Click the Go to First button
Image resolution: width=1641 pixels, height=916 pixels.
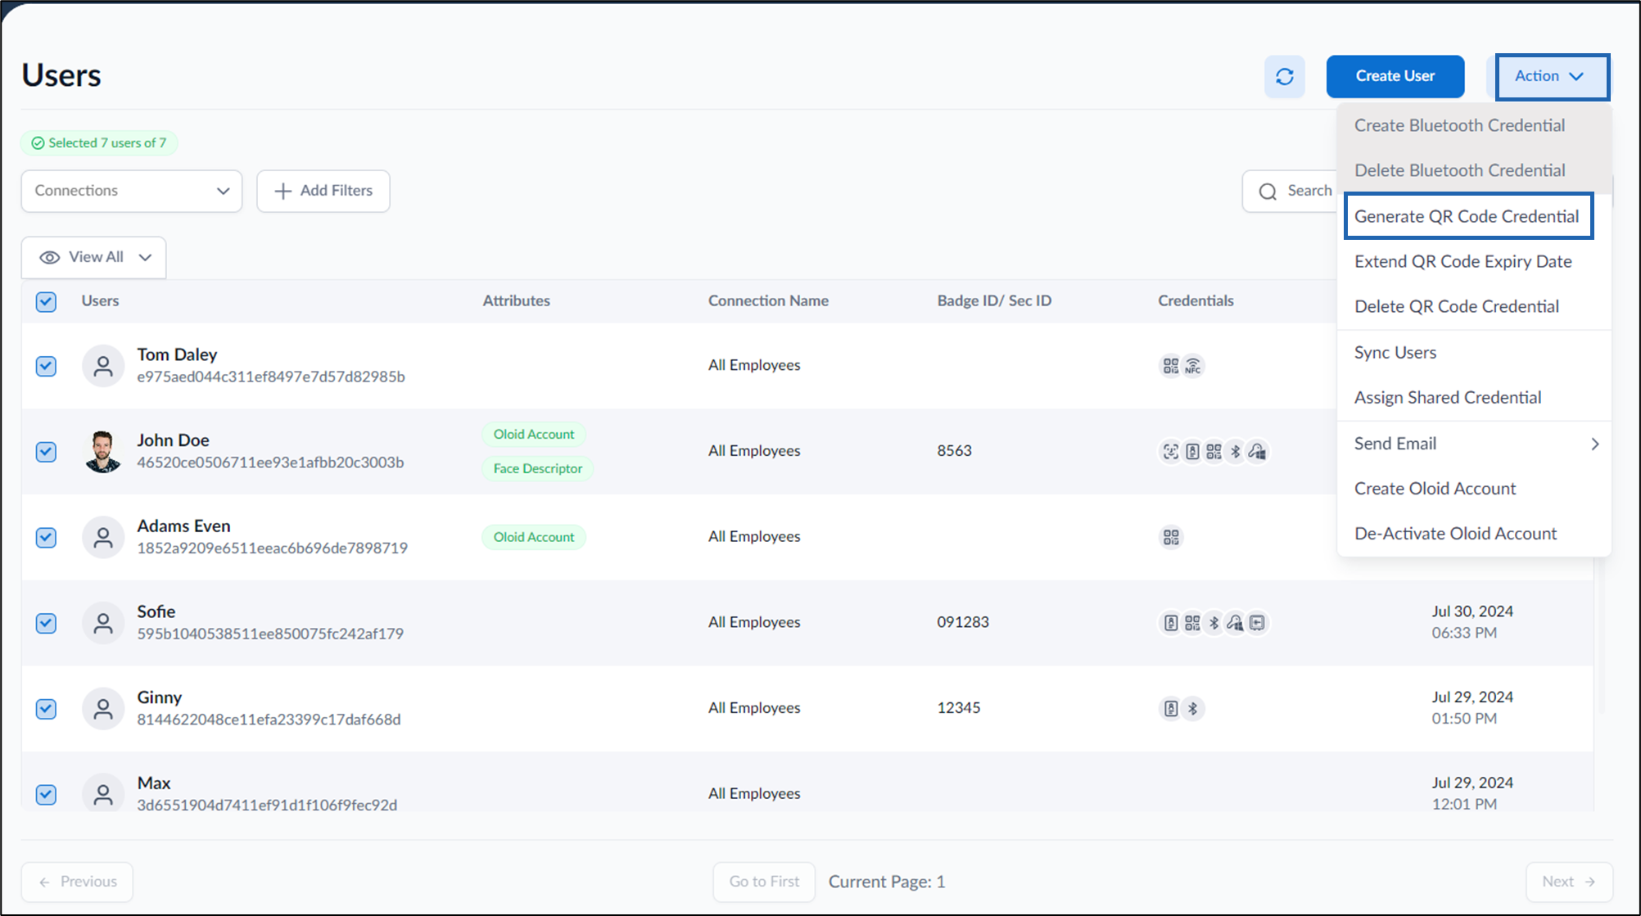click(x=764, y=882)
